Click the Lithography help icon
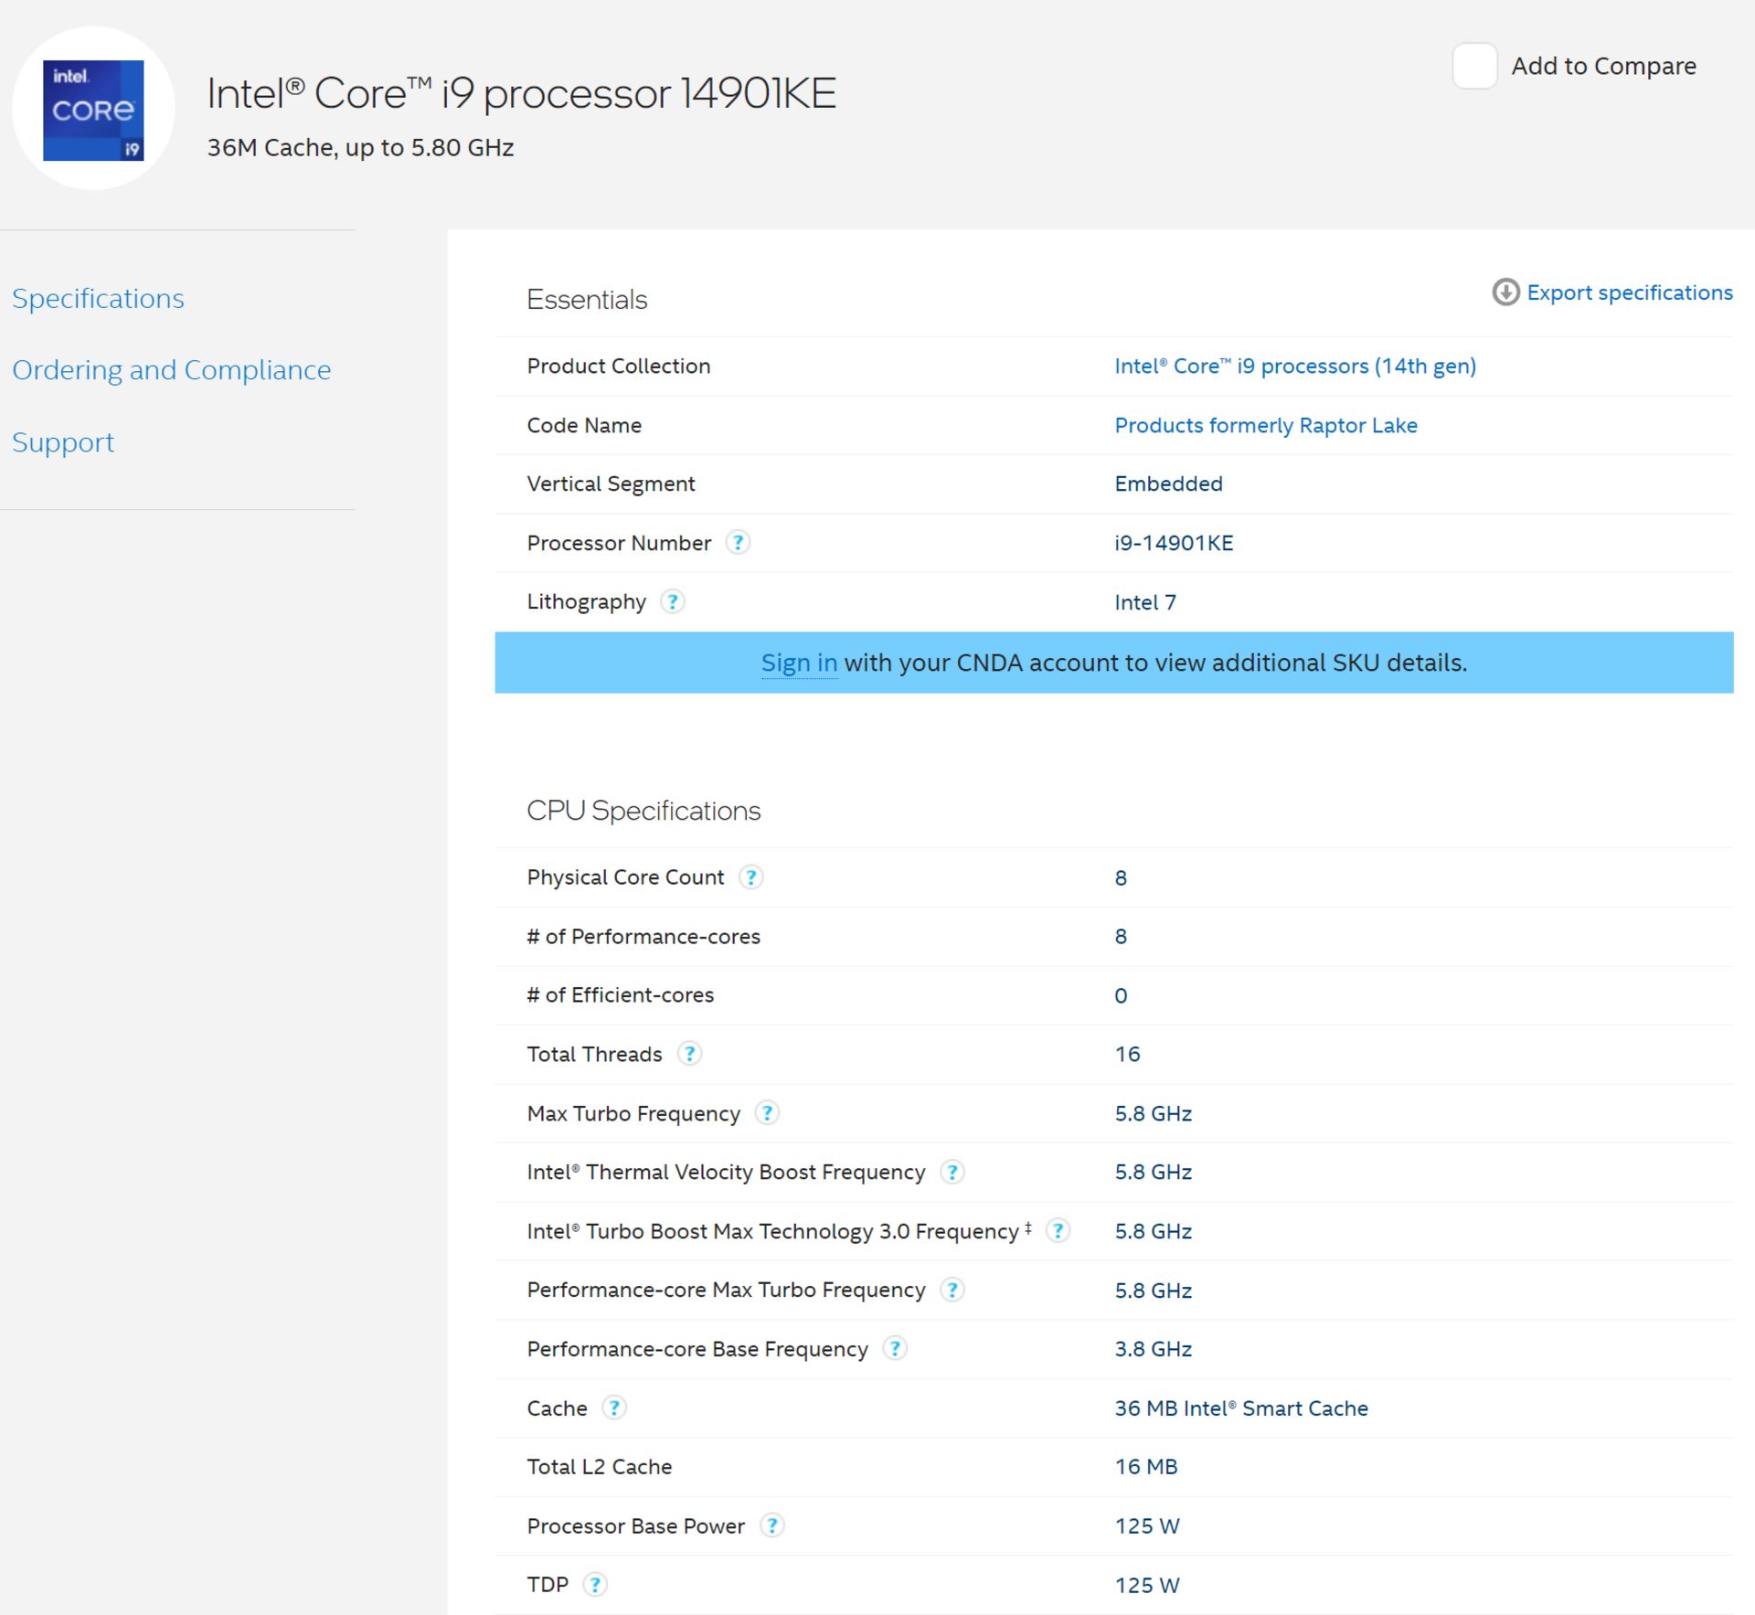The width and height of the screenshot is (1755, 1615). click(673, 602)
